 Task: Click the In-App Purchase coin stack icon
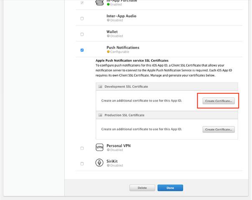99,3
